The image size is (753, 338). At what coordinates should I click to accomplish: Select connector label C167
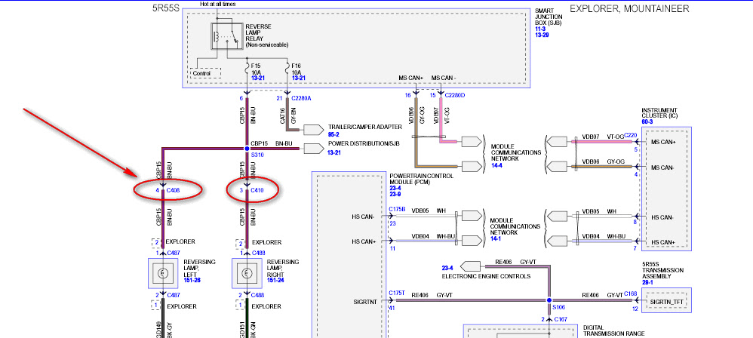[561, 319]
